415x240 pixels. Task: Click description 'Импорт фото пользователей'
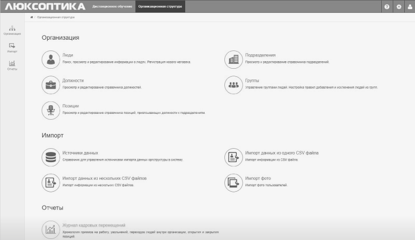coord(266,185)
